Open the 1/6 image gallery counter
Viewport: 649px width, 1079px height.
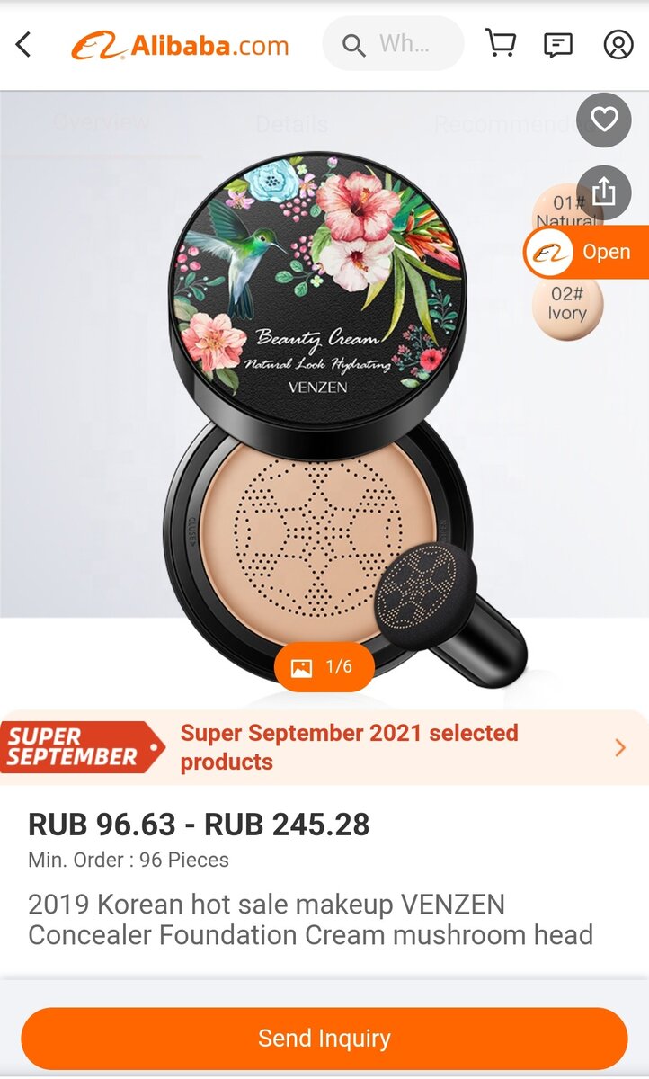point(324,667)
